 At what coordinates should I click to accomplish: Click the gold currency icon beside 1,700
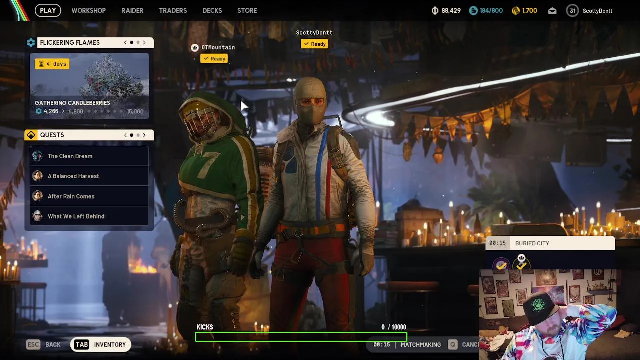[516, 11]
